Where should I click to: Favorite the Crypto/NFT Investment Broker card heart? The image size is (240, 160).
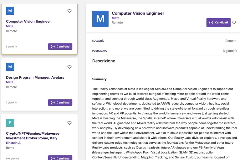[x=69, y=123]
